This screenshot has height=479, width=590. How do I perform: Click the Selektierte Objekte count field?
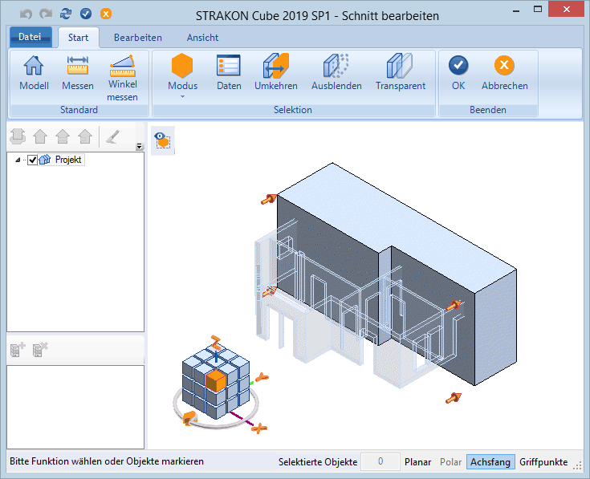(x=380, y=461)
